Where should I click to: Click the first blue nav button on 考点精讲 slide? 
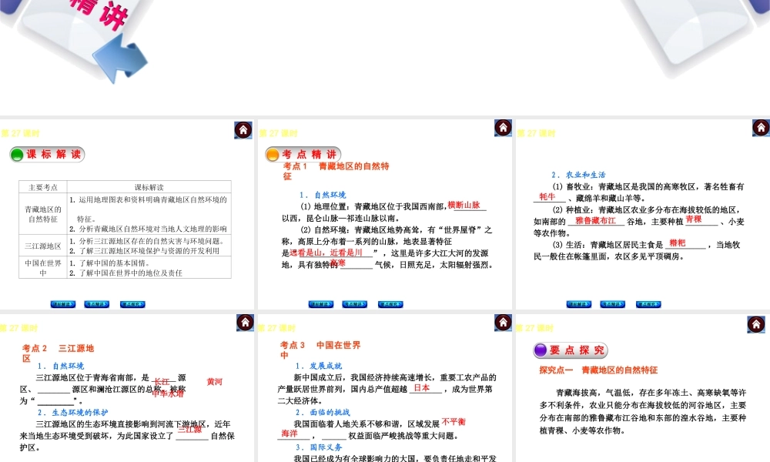click(x=320, y=304)
